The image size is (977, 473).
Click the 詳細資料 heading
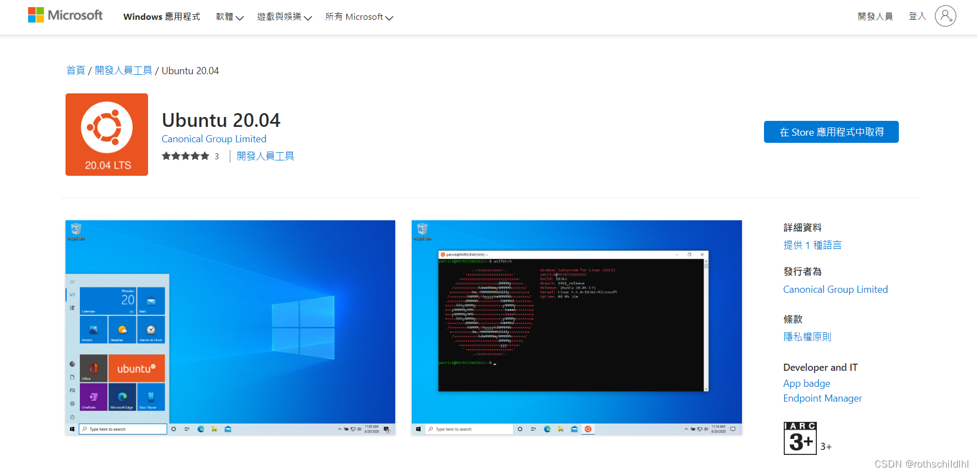click(803, 227)
